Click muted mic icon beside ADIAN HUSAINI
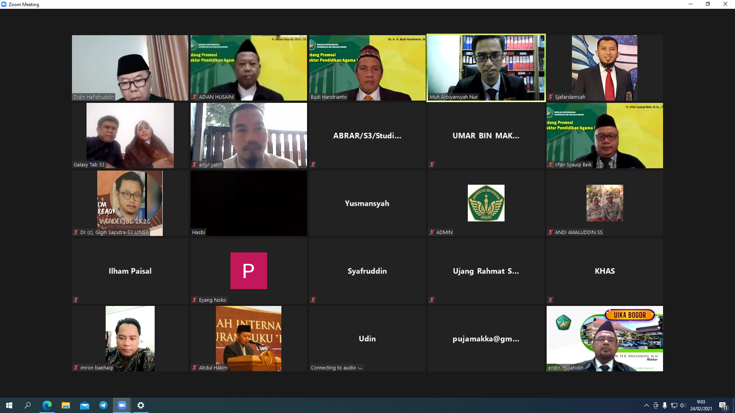This screenshot has height=413, width=735. click(x=194, y=97)
